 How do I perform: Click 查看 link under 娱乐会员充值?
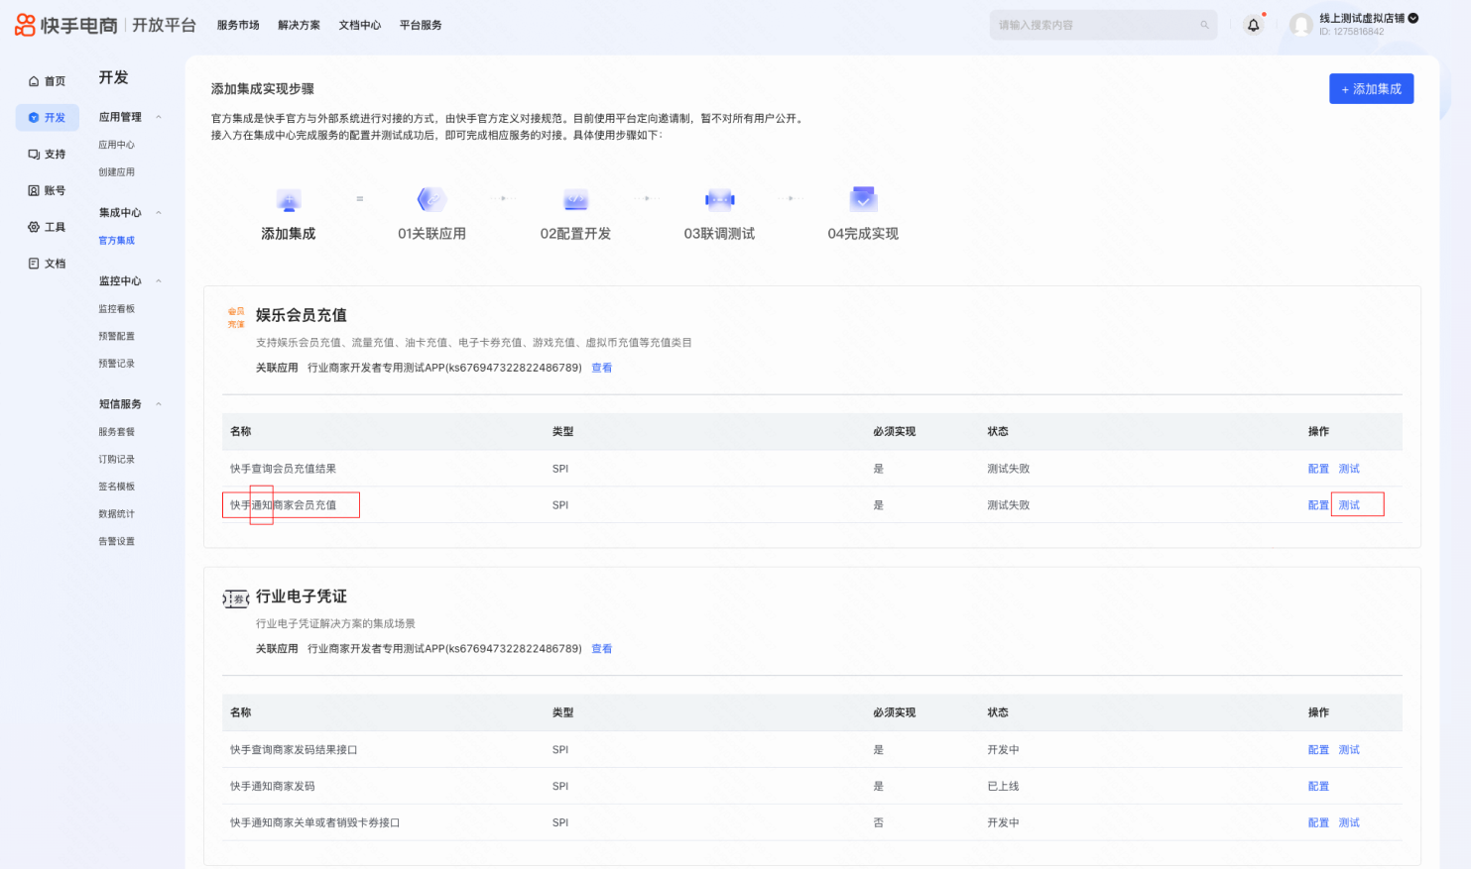pyautogui.click(x=602, y=368)
